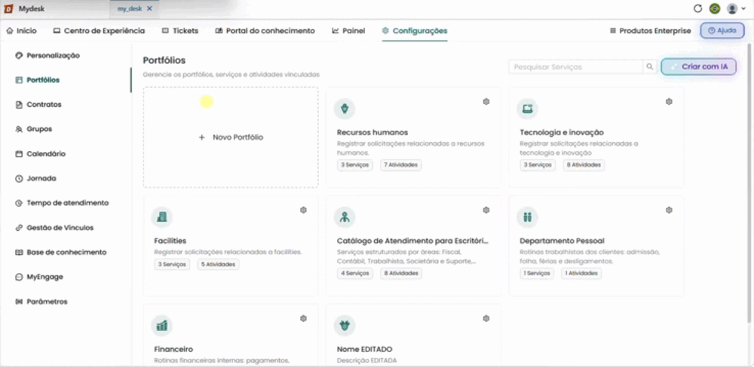The width and height of the screenshot is (754, 367).
Task: Click the 7 Atividades badge
Action: click(x=401, y=165)
